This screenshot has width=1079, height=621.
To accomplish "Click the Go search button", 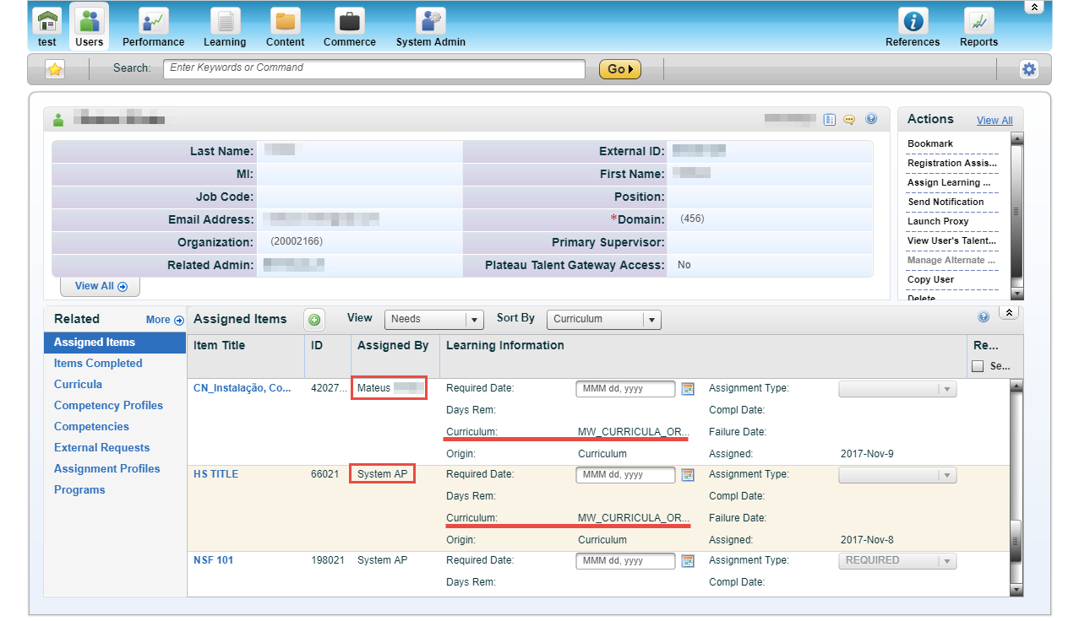I will pyautogui.click(x=620, y=69).
